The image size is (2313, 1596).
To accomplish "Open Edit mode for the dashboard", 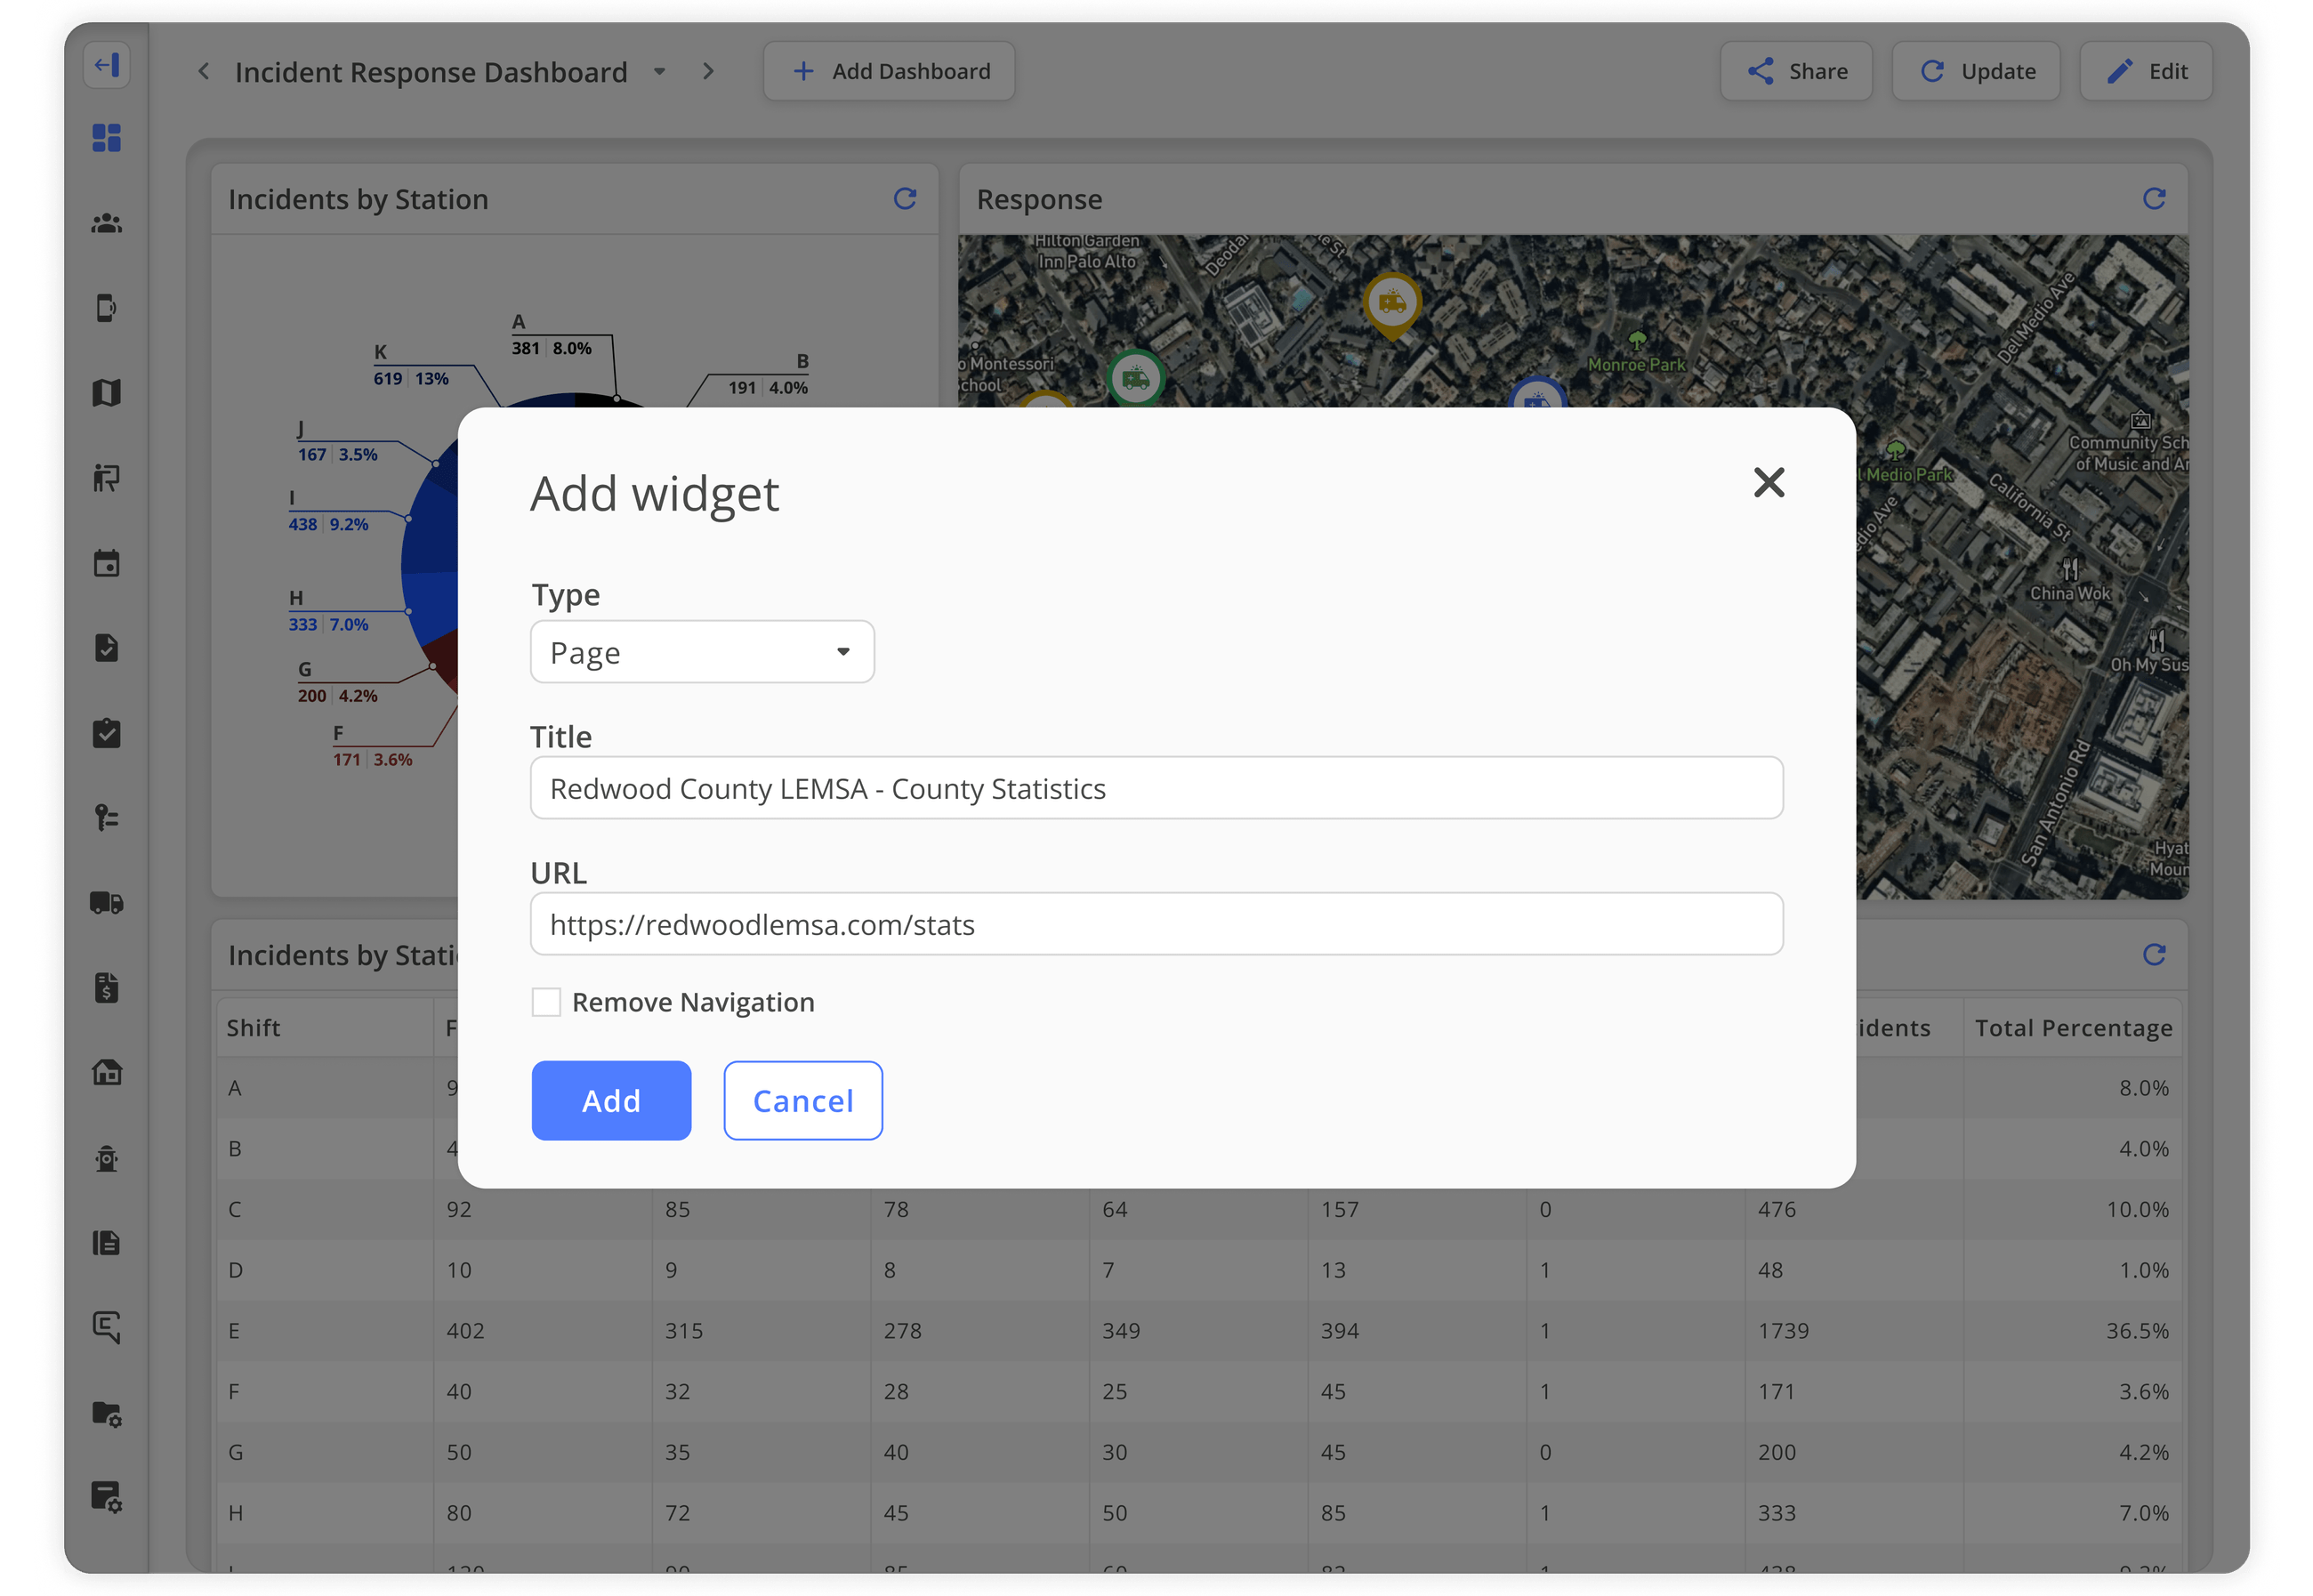I will coord(2146,70).
